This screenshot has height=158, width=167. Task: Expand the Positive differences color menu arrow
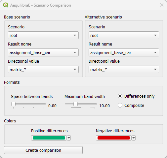69,138
